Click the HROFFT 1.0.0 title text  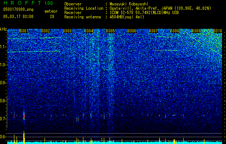click(28, 3)
